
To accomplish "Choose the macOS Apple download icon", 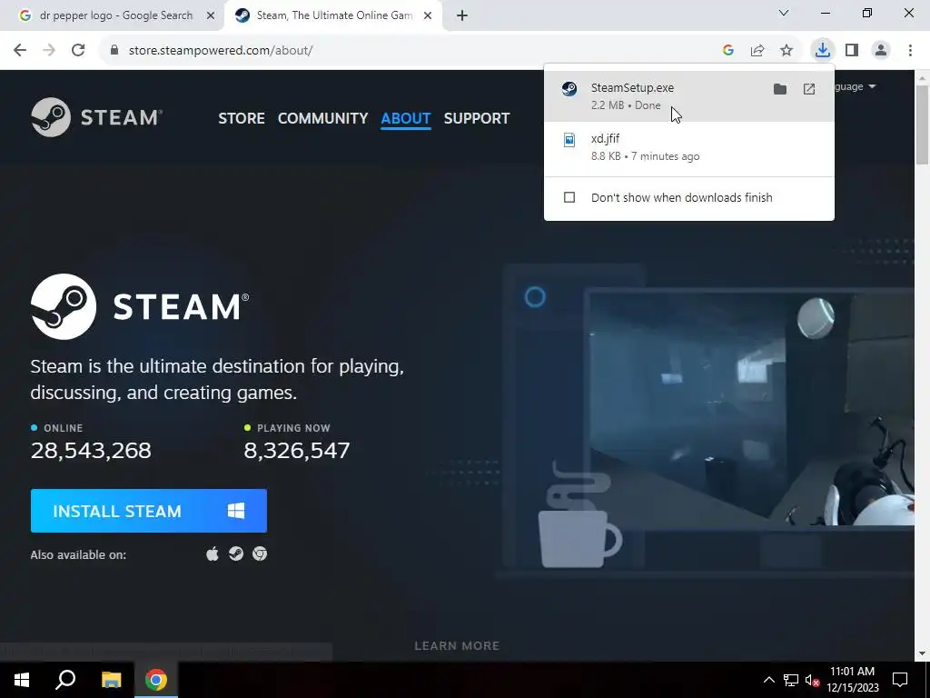I will pos(213,553).
